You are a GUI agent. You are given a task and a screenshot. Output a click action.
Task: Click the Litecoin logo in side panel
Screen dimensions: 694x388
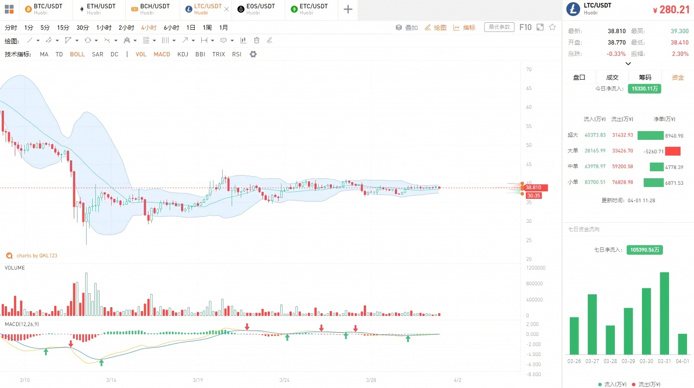click(573, 9)
